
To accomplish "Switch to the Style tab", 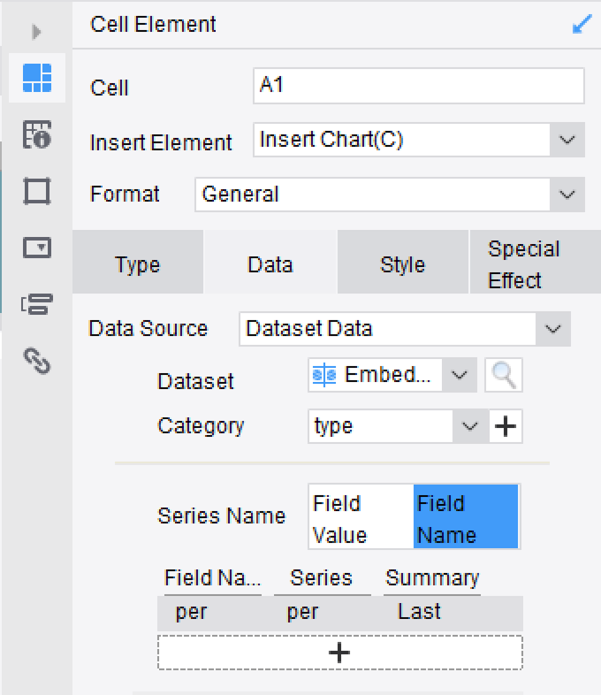I will [x=403, y=262].
